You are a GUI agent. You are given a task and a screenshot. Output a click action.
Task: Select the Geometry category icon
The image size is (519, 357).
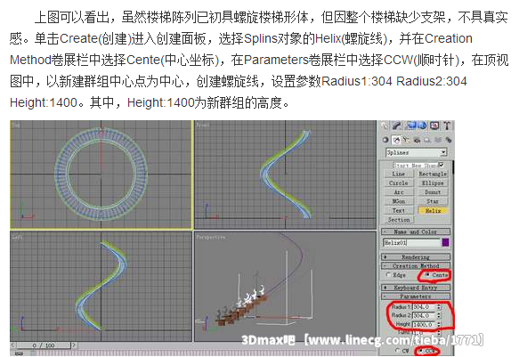[x=385, y=140]
